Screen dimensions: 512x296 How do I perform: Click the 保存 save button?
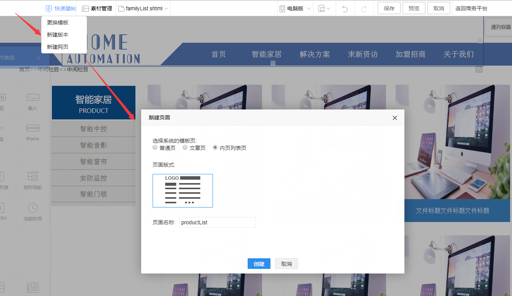tap(389, 8)
